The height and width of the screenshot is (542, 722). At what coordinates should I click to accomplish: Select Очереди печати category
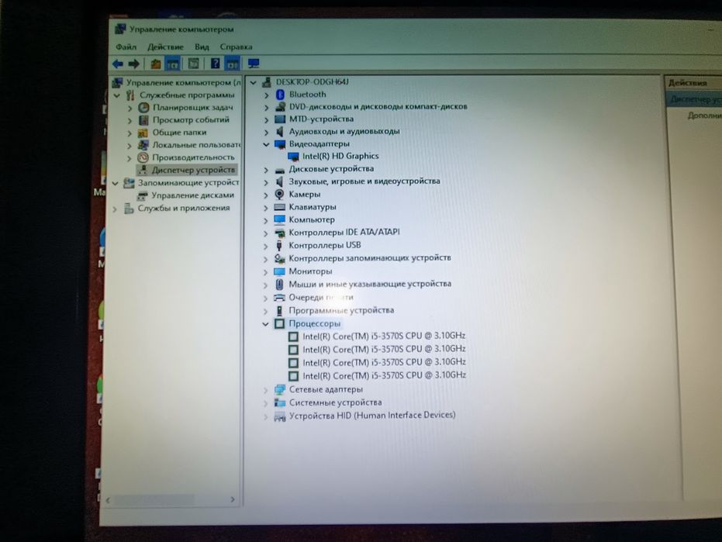pos(321,298)
